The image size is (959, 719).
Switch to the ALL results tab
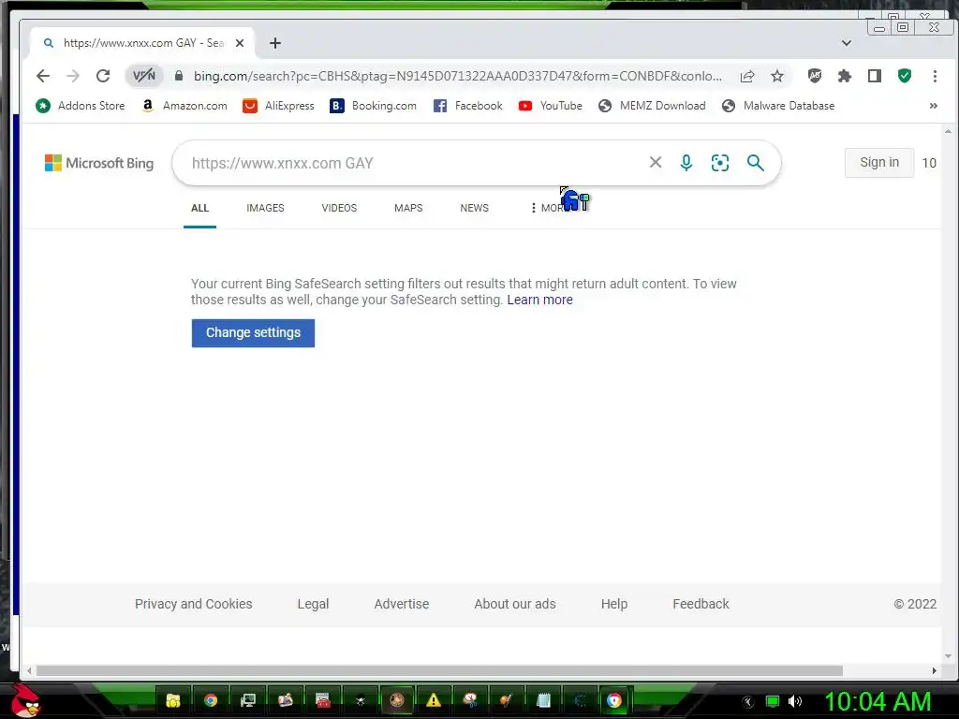coord(200,208)
